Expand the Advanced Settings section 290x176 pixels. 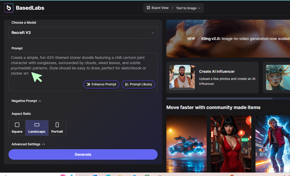point(28,144)
